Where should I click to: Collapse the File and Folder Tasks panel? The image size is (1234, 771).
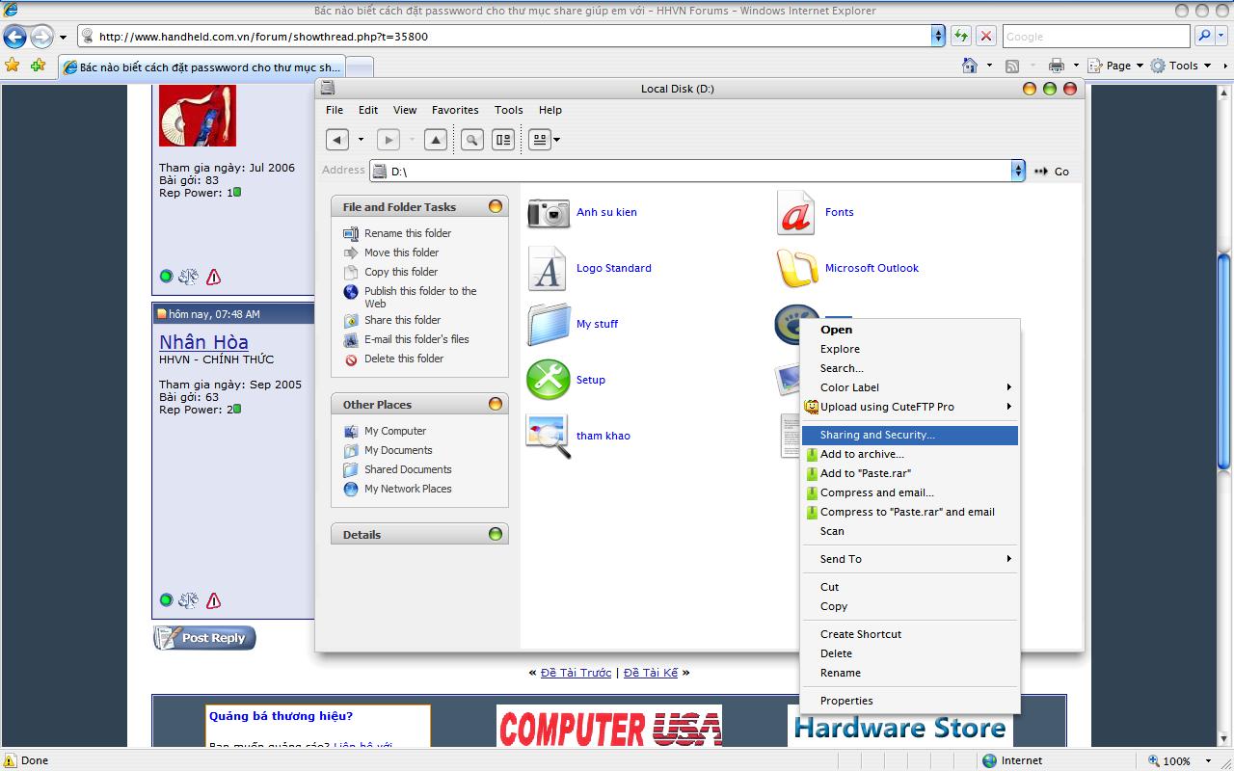[x=496, y=206]
